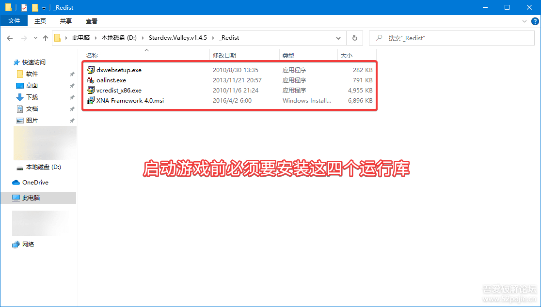
Task: Click Stardew.Valley.v1.4.5 breadcrumb
Action: point(178,38)
